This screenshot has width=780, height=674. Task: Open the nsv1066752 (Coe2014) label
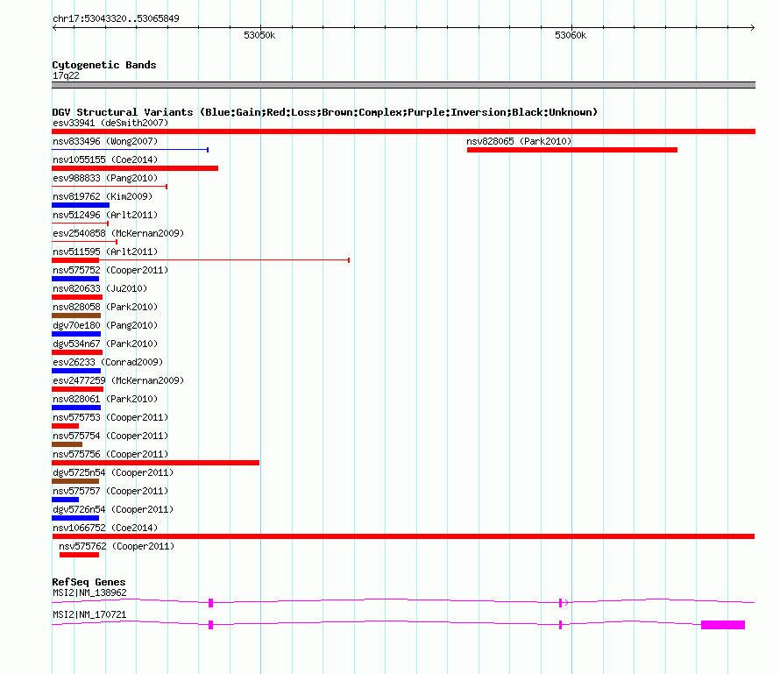click(105, 528)
